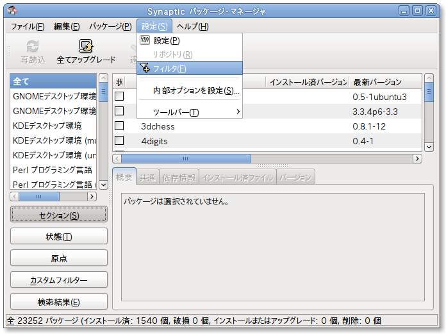Switch to the 概要 tab

[x=124, y=177]
